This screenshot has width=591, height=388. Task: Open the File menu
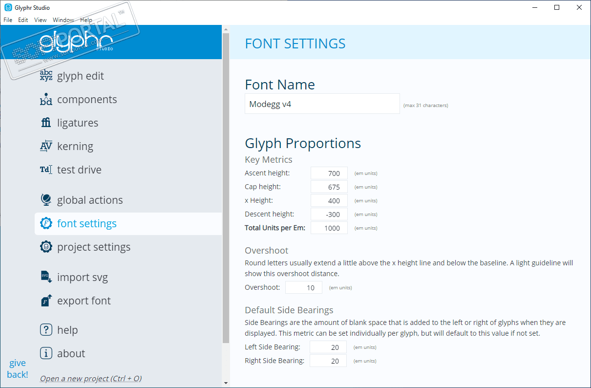(x=8, y=20)
